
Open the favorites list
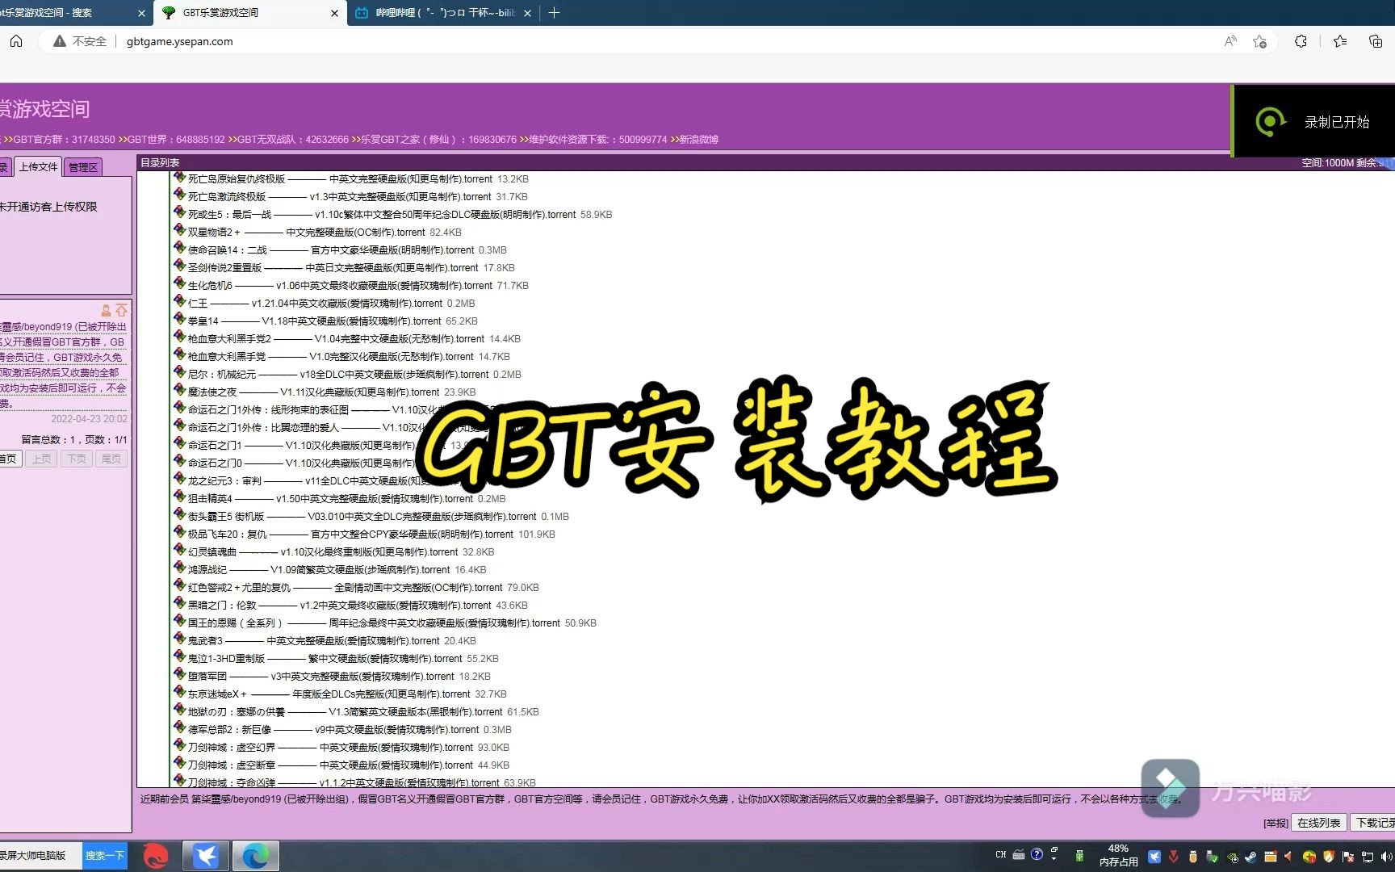[x=1340, y=41]
